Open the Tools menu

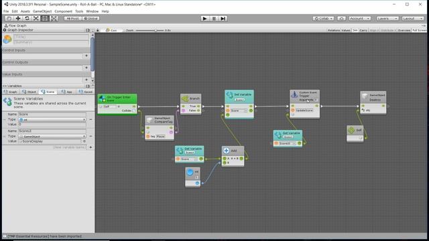pos(79,11)
